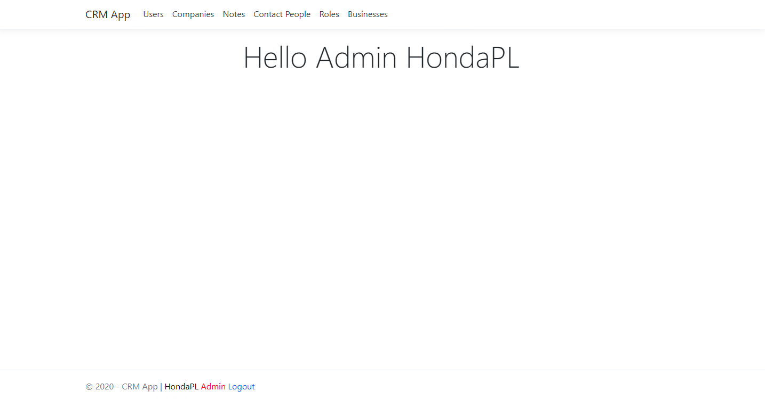Navigate to Notes
The image size is (765, 399).
(234, 14)
